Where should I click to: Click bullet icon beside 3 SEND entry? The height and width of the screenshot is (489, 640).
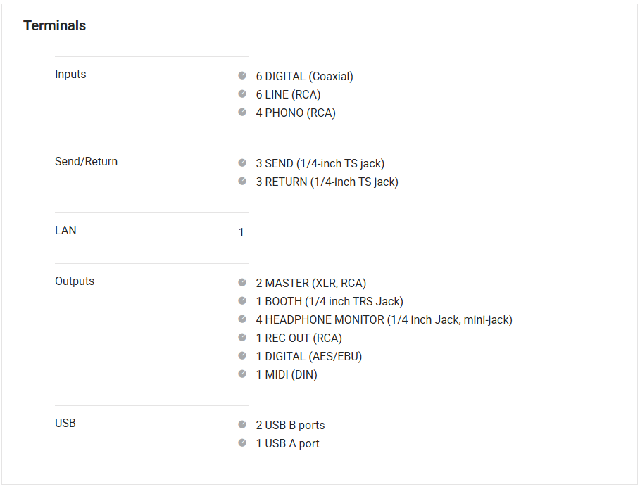pos(242,163)
